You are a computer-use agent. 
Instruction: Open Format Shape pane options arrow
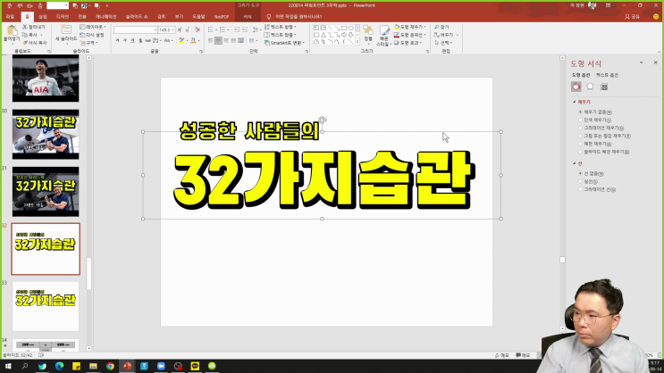pyautogui.click(x=641, y=62)
